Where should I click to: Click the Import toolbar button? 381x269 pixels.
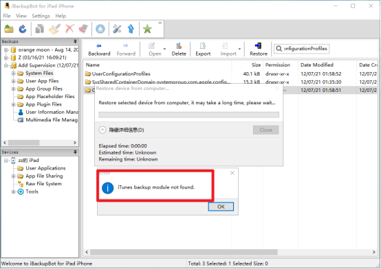click(x=228, y=49)
